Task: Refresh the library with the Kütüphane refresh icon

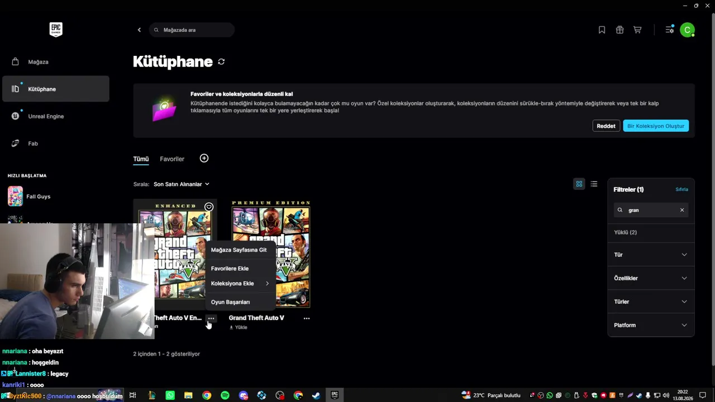Action: (x=221, y=62)
